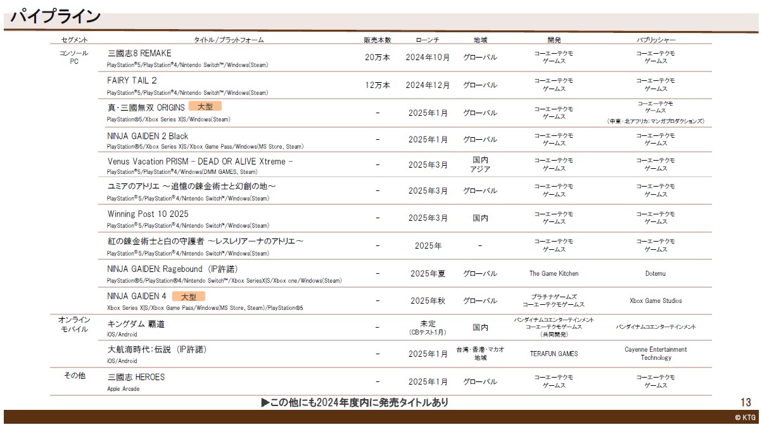
Task: Click the 大型 badge beside NINJA GAIDEN 4
Action: [189, 296]
